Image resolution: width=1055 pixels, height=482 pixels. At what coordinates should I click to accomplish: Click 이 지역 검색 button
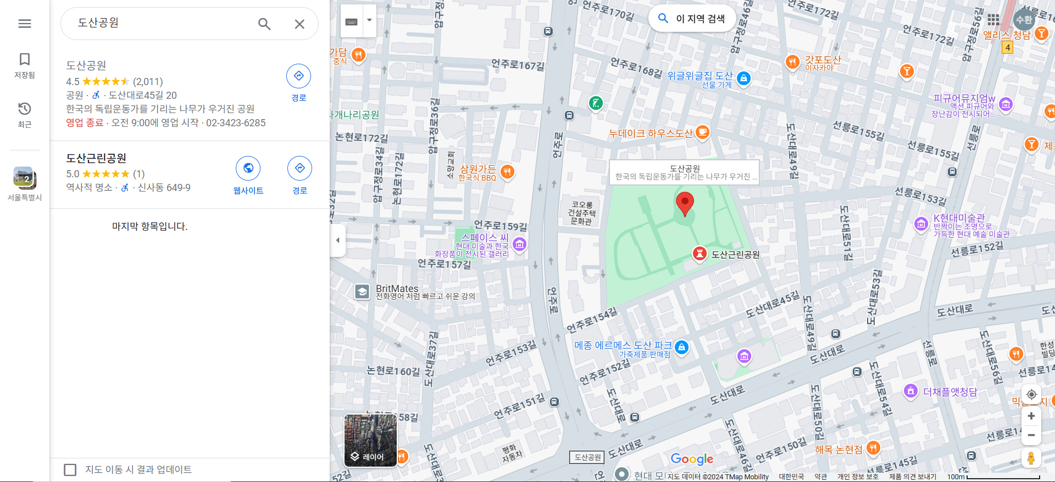692,19
